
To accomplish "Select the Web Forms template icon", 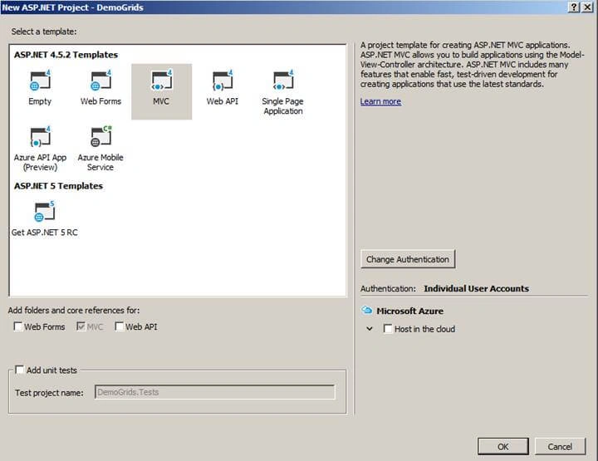I will pyautogui.click(x=100, y=81).
